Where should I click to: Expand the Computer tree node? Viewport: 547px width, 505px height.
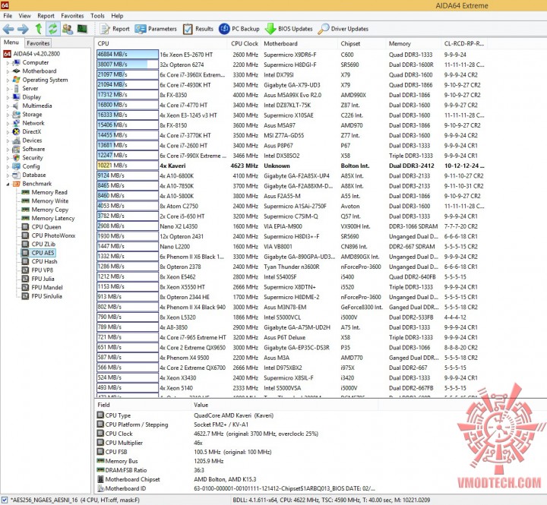click(8, 63)
